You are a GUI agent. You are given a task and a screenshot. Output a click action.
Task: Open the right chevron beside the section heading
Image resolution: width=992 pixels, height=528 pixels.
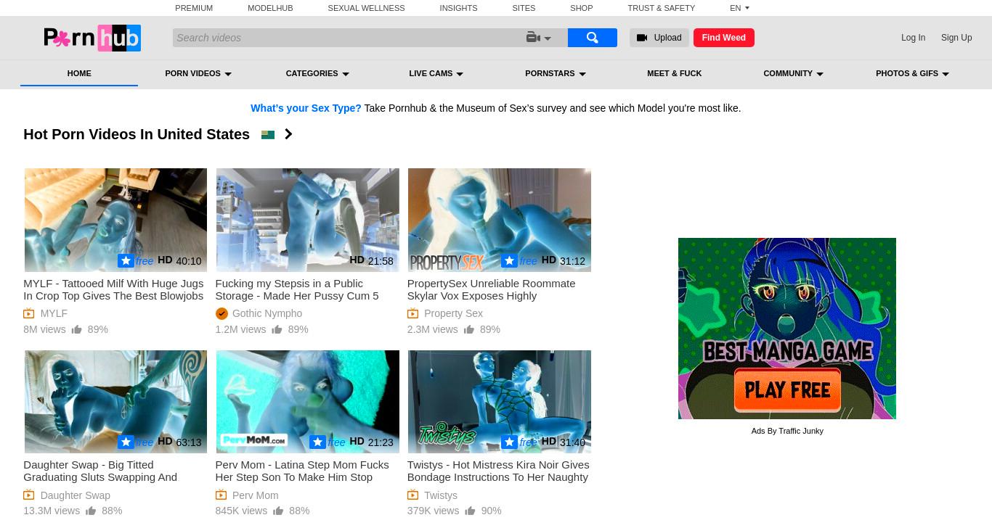[x=288, y=134]
